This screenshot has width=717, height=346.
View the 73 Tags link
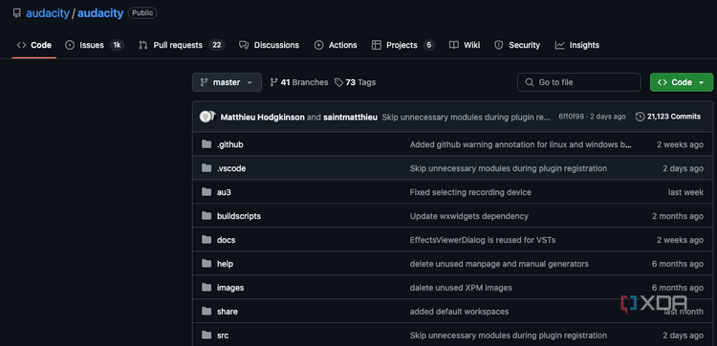(x=356, y=82)
